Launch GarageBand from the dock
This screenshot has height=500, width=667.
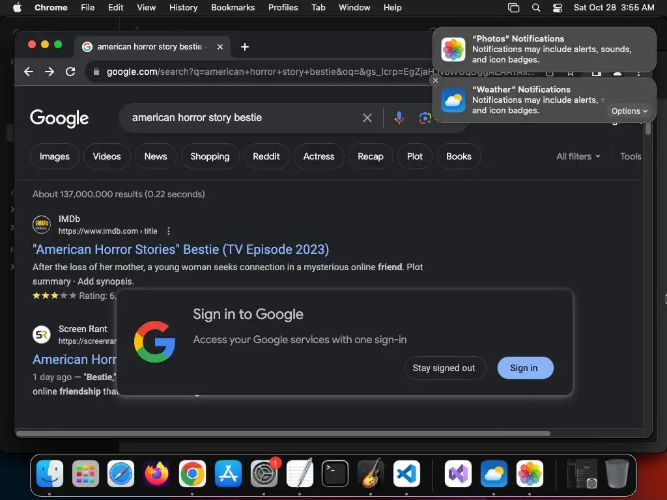pyautogui.click(x=371, y=473)
